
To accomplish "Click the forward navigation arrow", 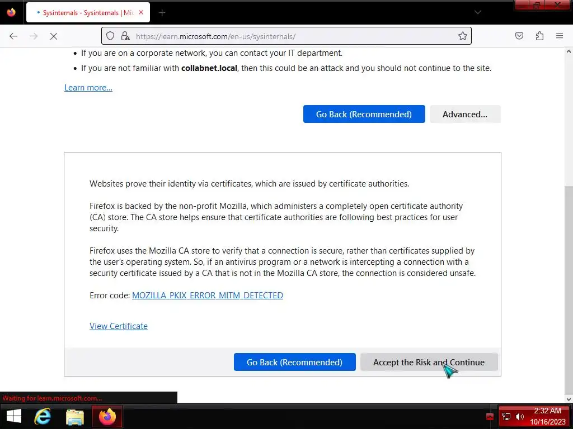I will tap(34, 36).
